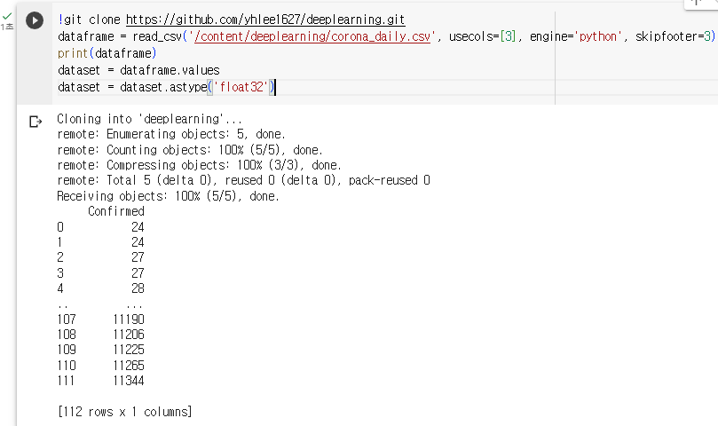
Task: Click the output toggle icon beside Cloning text
Action: pos(36,122)
